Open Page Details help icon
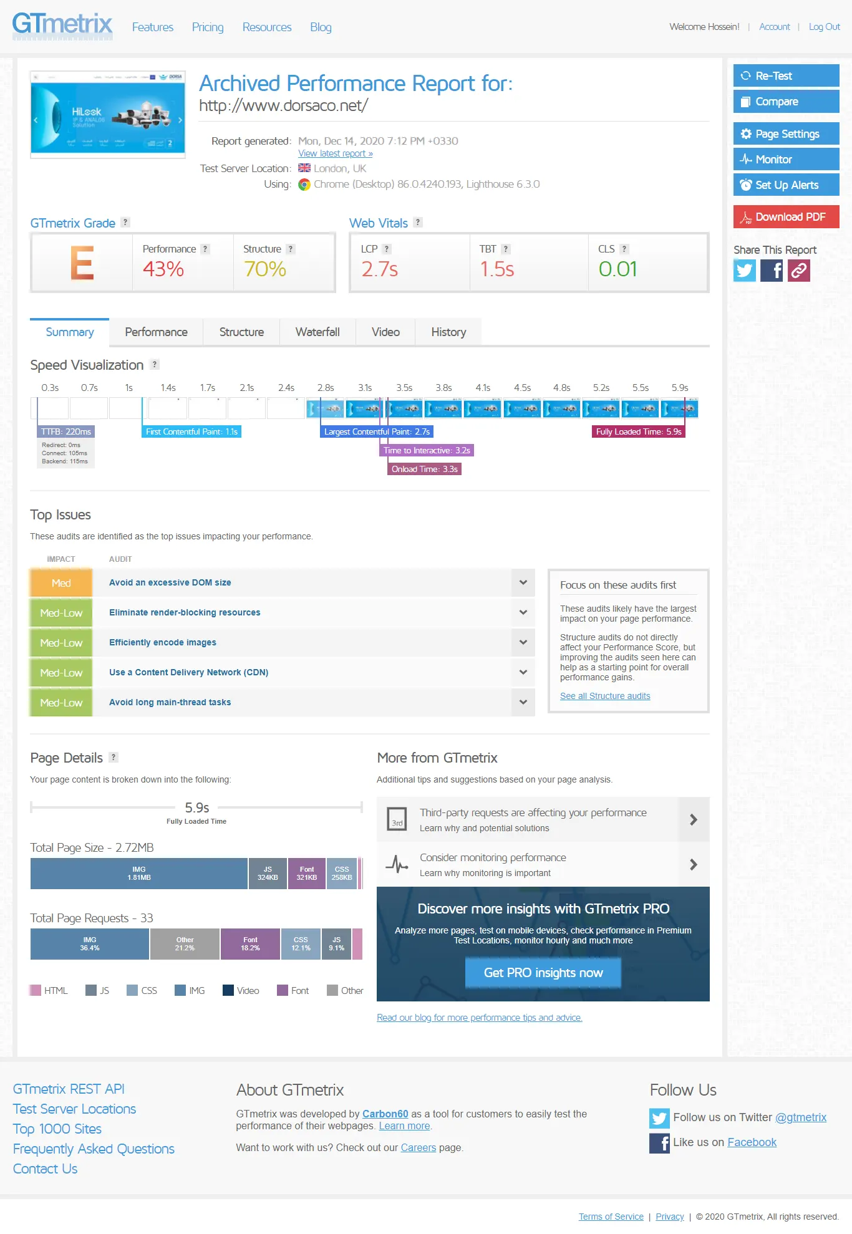Screen dimensions: 852x1234 [114, 757]
